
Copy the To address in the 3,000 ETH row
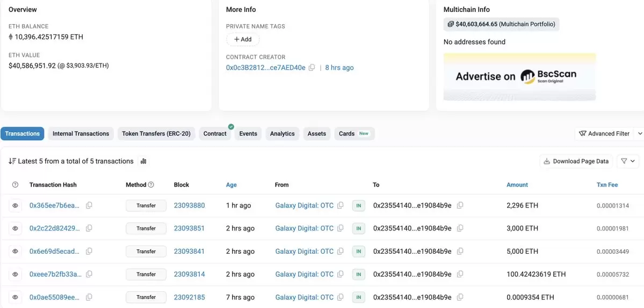point(460,228)
